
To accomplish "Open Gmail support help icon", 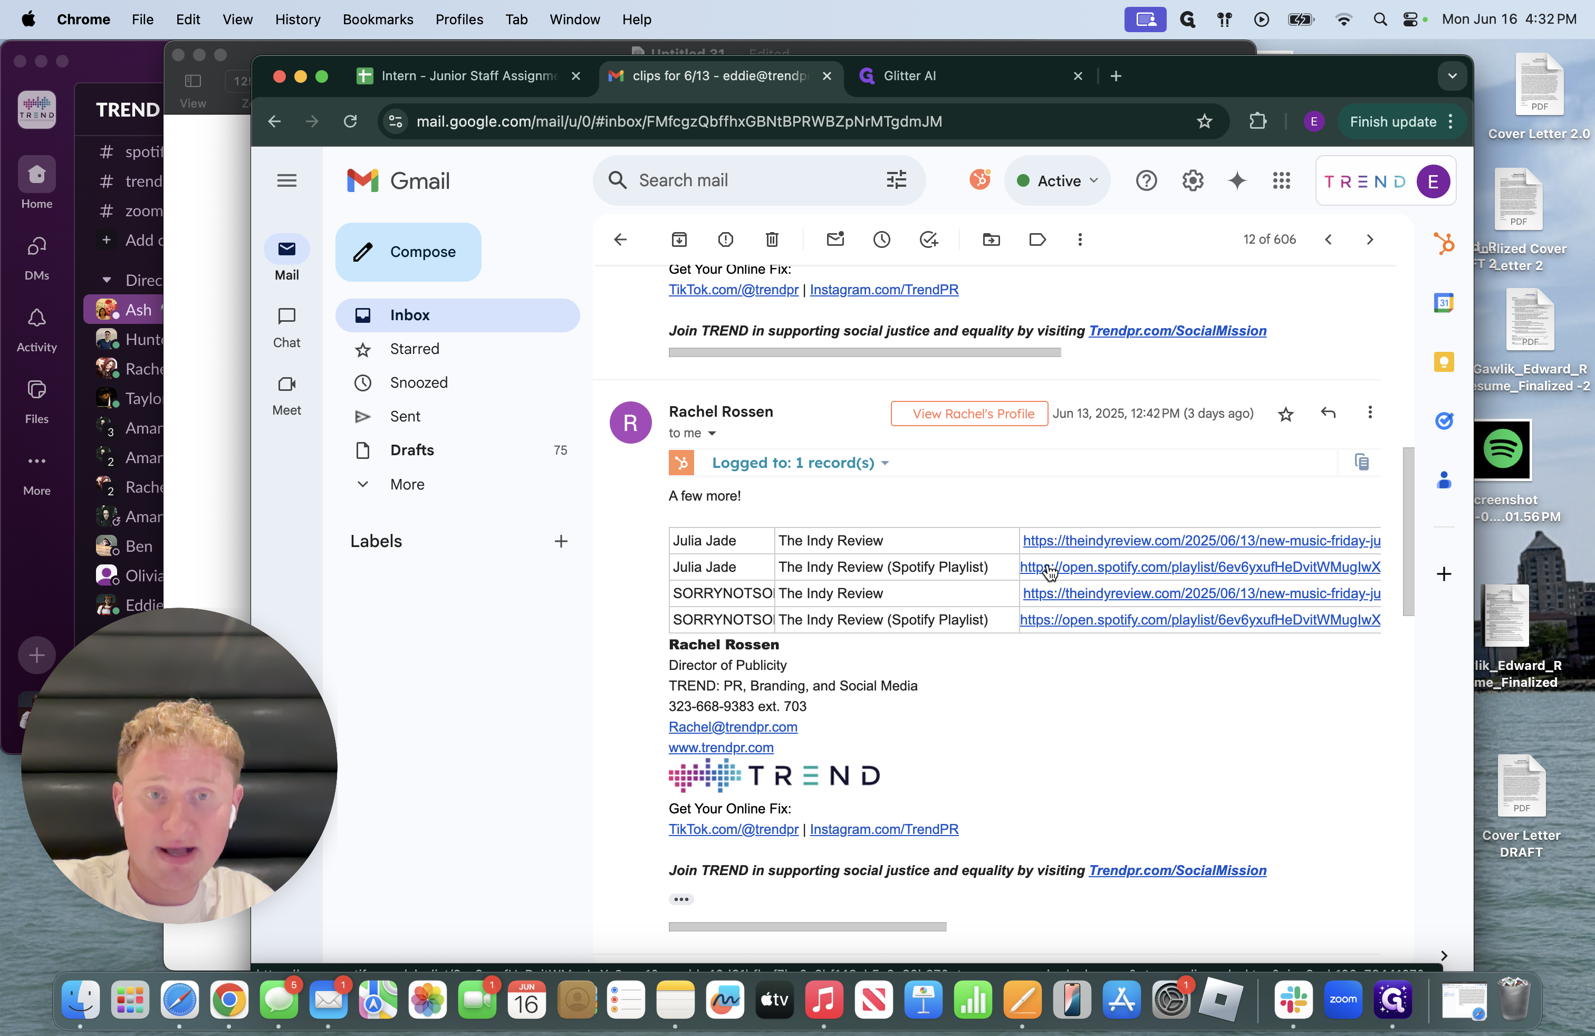I will (x=1146, y=181).
